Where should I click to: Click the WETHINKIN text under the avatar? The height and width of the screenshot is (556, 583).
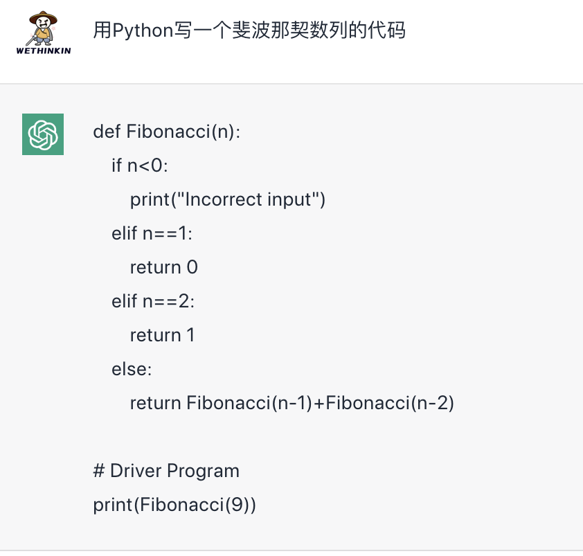(x=43, y=51)
